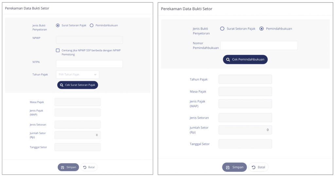Click the magnifier icon in Cek Surat Setoran Pajak
Image resolution: width=335 pixels, height=176 pixels.
62,85
